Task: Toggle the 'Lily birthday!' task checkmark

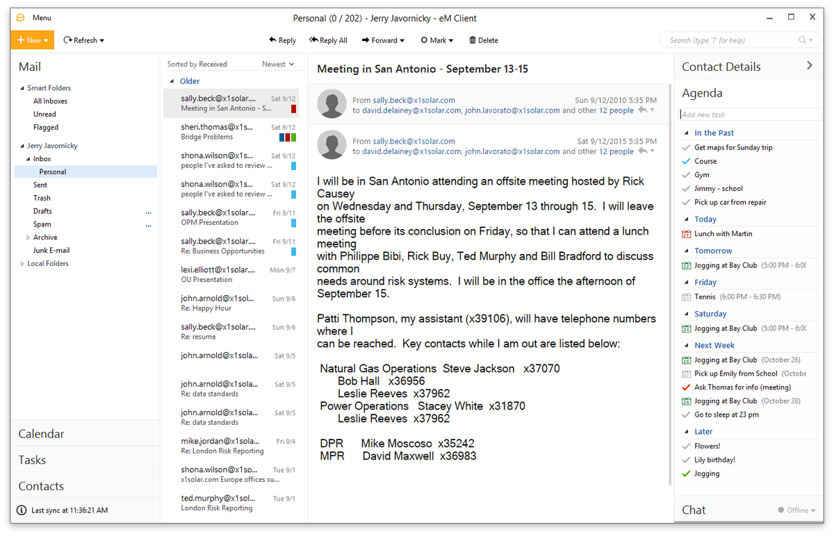Action: point(687,460)
